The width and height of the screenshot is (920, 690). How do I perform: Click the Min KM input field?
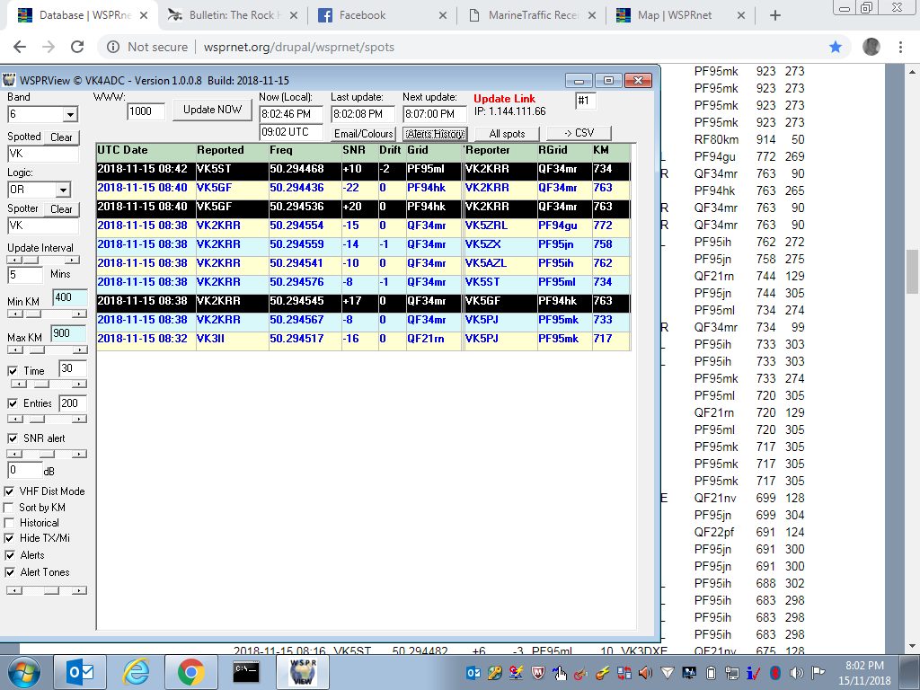69,297
